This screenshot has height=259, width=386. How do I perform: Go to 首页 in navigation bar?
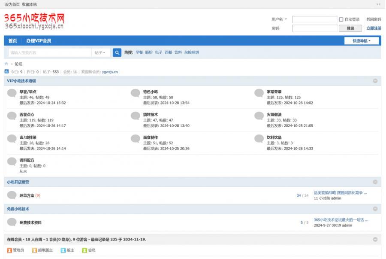click(13, 41)
